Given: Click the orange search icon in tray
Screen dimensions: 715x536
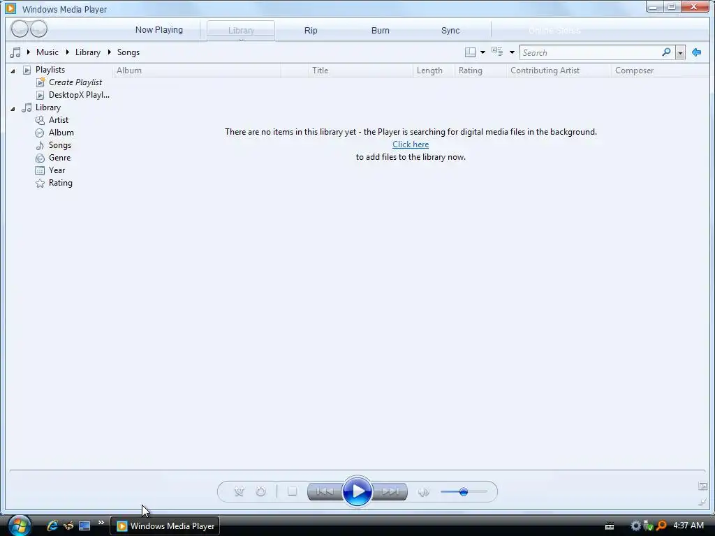Looking at the screenshot, I should 661,526.
